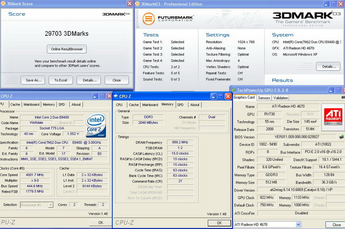Minimize the 3DMark03 Professional Edition window
The image size is (345, 229).
(327, 3)
